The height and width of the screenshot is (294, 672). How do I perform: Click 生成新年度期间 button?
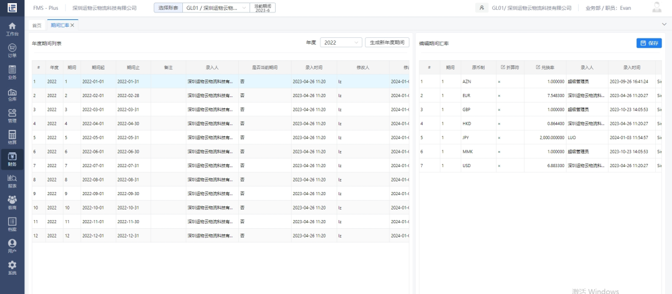point(387,42)
